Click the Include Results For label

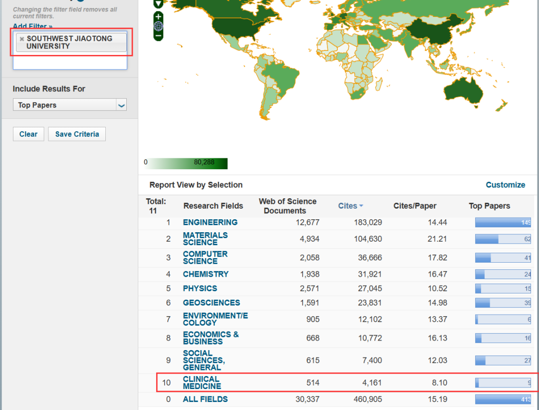49,89
